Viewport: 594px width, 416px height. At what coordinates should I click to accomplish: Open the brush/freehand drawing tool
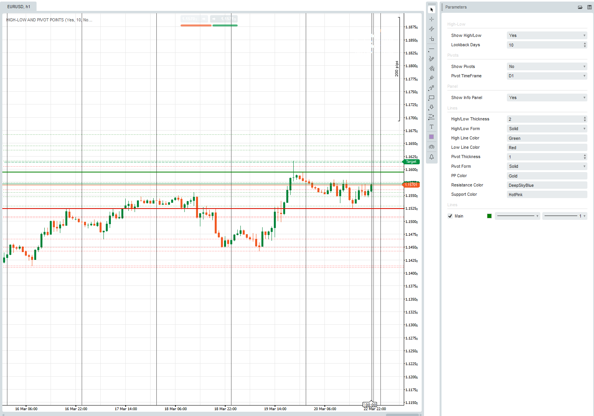[431, 59]
